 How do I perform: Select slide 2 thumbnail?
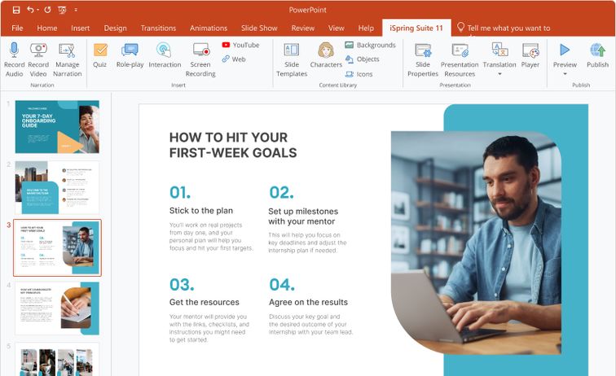tap(57, 187)
